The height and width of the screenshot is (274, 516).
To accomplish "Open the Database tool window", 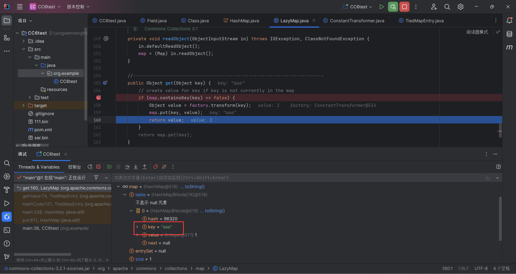I will tap(509, 34).
